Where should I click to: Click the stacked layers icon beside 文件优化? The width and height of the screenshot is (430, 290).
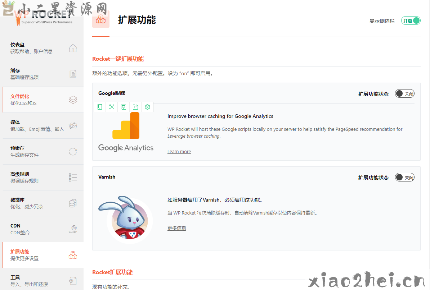click(x=73, y=100)
